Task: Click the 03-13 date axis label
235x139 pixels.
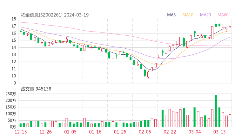Action: point(219,132)
